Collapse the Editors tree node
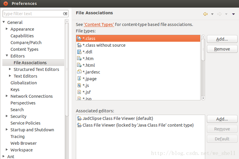This screenshot has height=159, width=239. point(7,56)
